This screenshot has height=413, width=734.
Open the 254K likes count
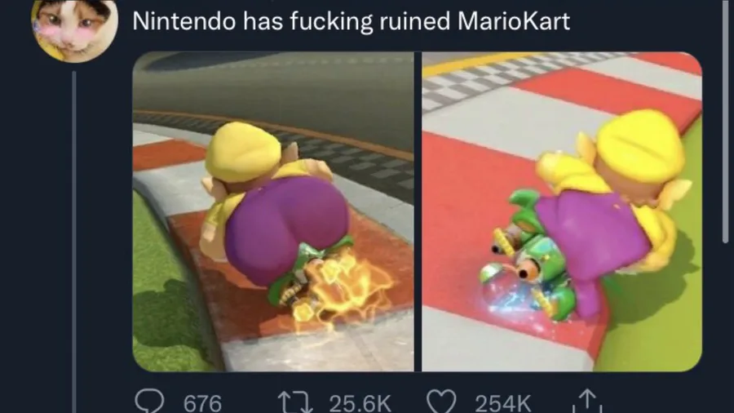(x=502, y=403)
